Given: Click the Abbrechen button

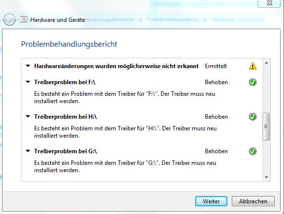Looking at the screenshot, I should pyautogui.click(x=253, y=201).
